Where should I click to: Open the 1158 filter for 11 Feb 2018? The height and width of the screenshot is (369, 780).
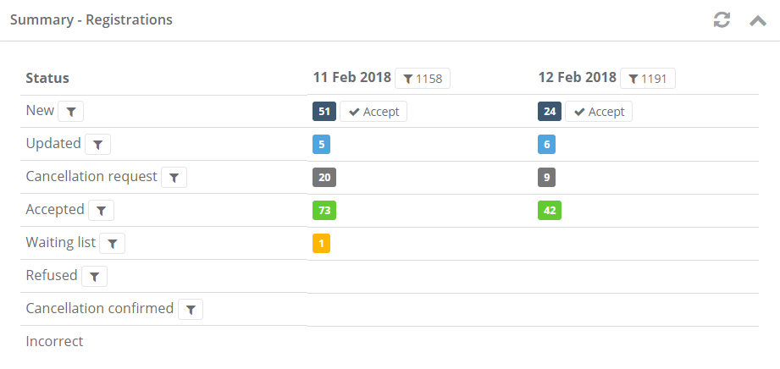tap(423, 79)
